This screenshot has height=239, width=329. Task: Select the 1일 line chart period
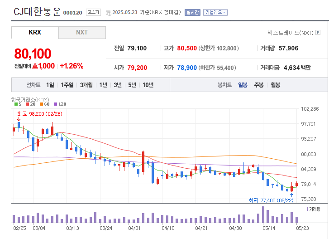click(x=50, y=85)
